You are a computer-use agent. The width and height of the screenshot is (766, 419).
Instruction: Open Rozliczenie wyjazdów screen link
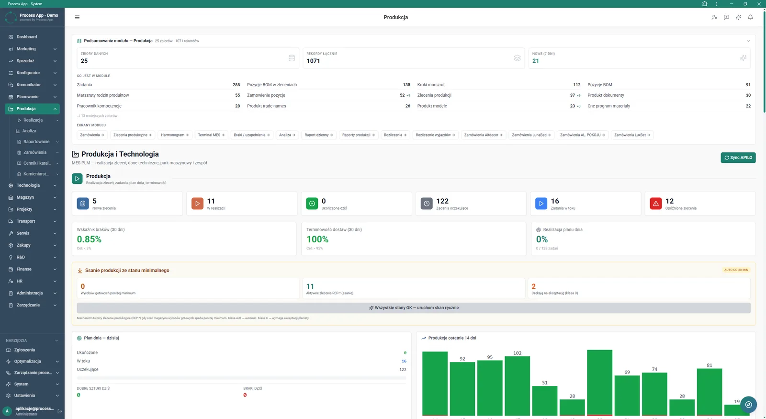click(436, 135)
